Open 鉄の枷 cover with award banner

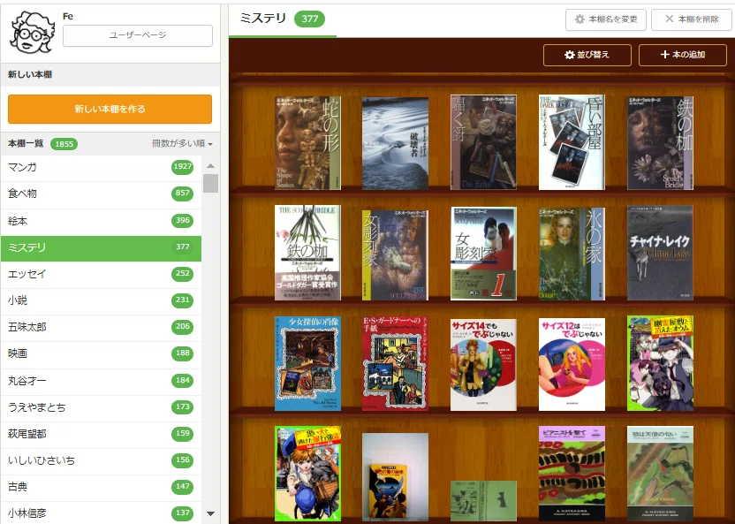[x=307, y=252]
